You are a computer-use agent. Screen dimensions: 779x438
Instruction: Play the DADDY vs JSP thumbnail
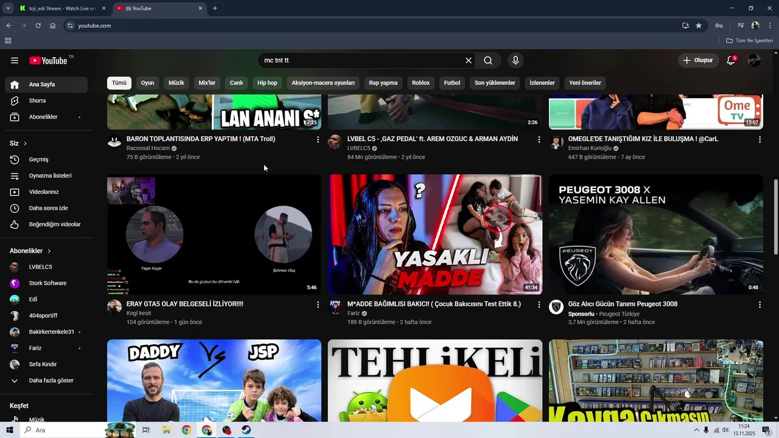(x=214, y=380)
